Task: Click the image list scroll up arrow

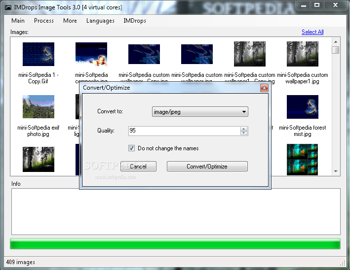Action: [336, 42]
